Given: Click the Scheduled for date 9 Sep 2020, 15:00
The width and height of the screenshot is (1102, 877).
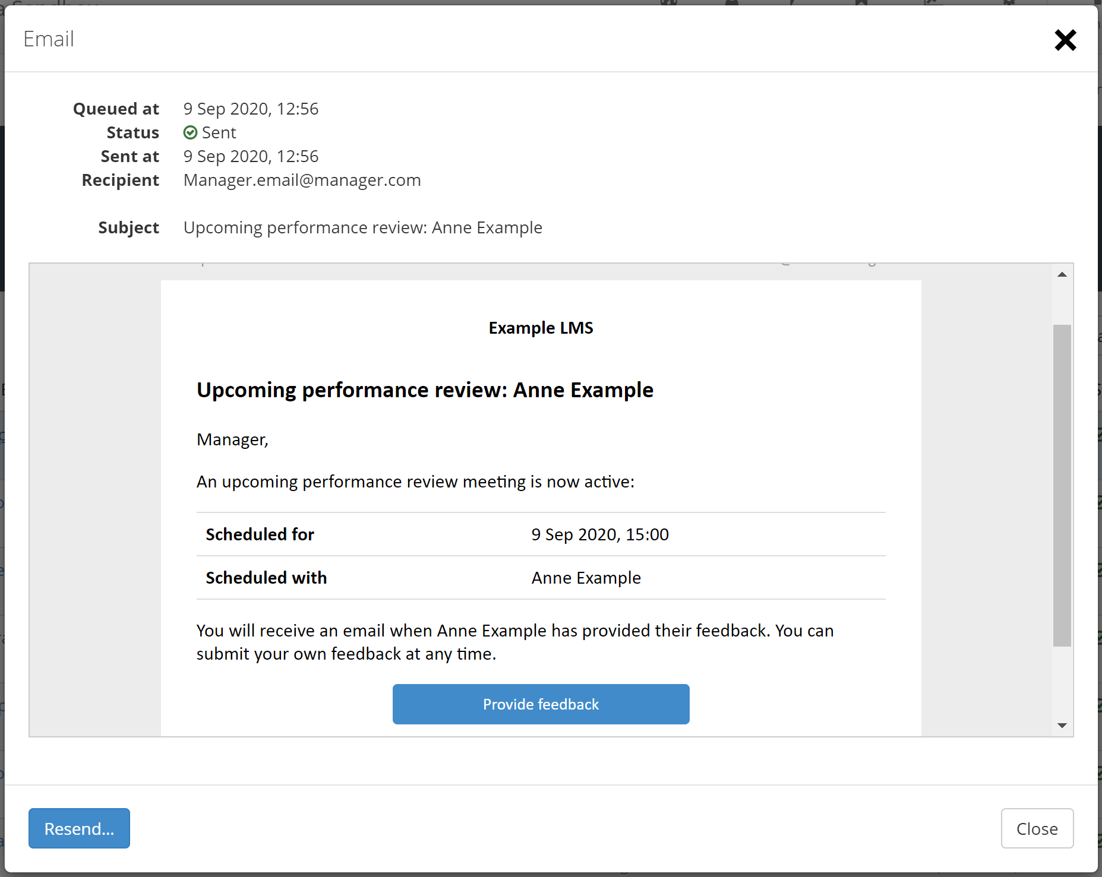Looking at the screenshot, I should [x=600, y=534].
